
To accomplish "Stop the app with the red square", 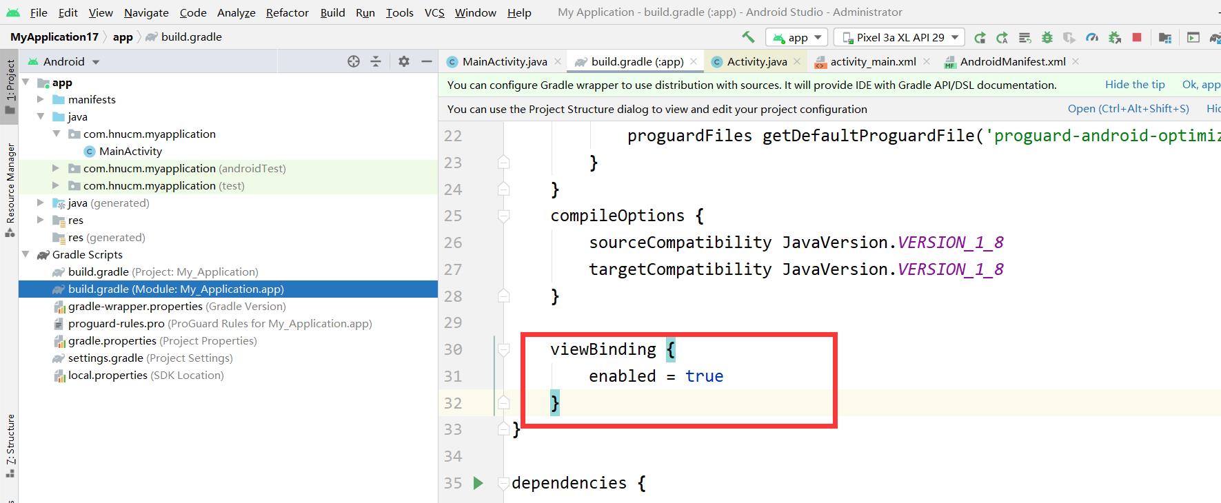I will point(1138,37).
